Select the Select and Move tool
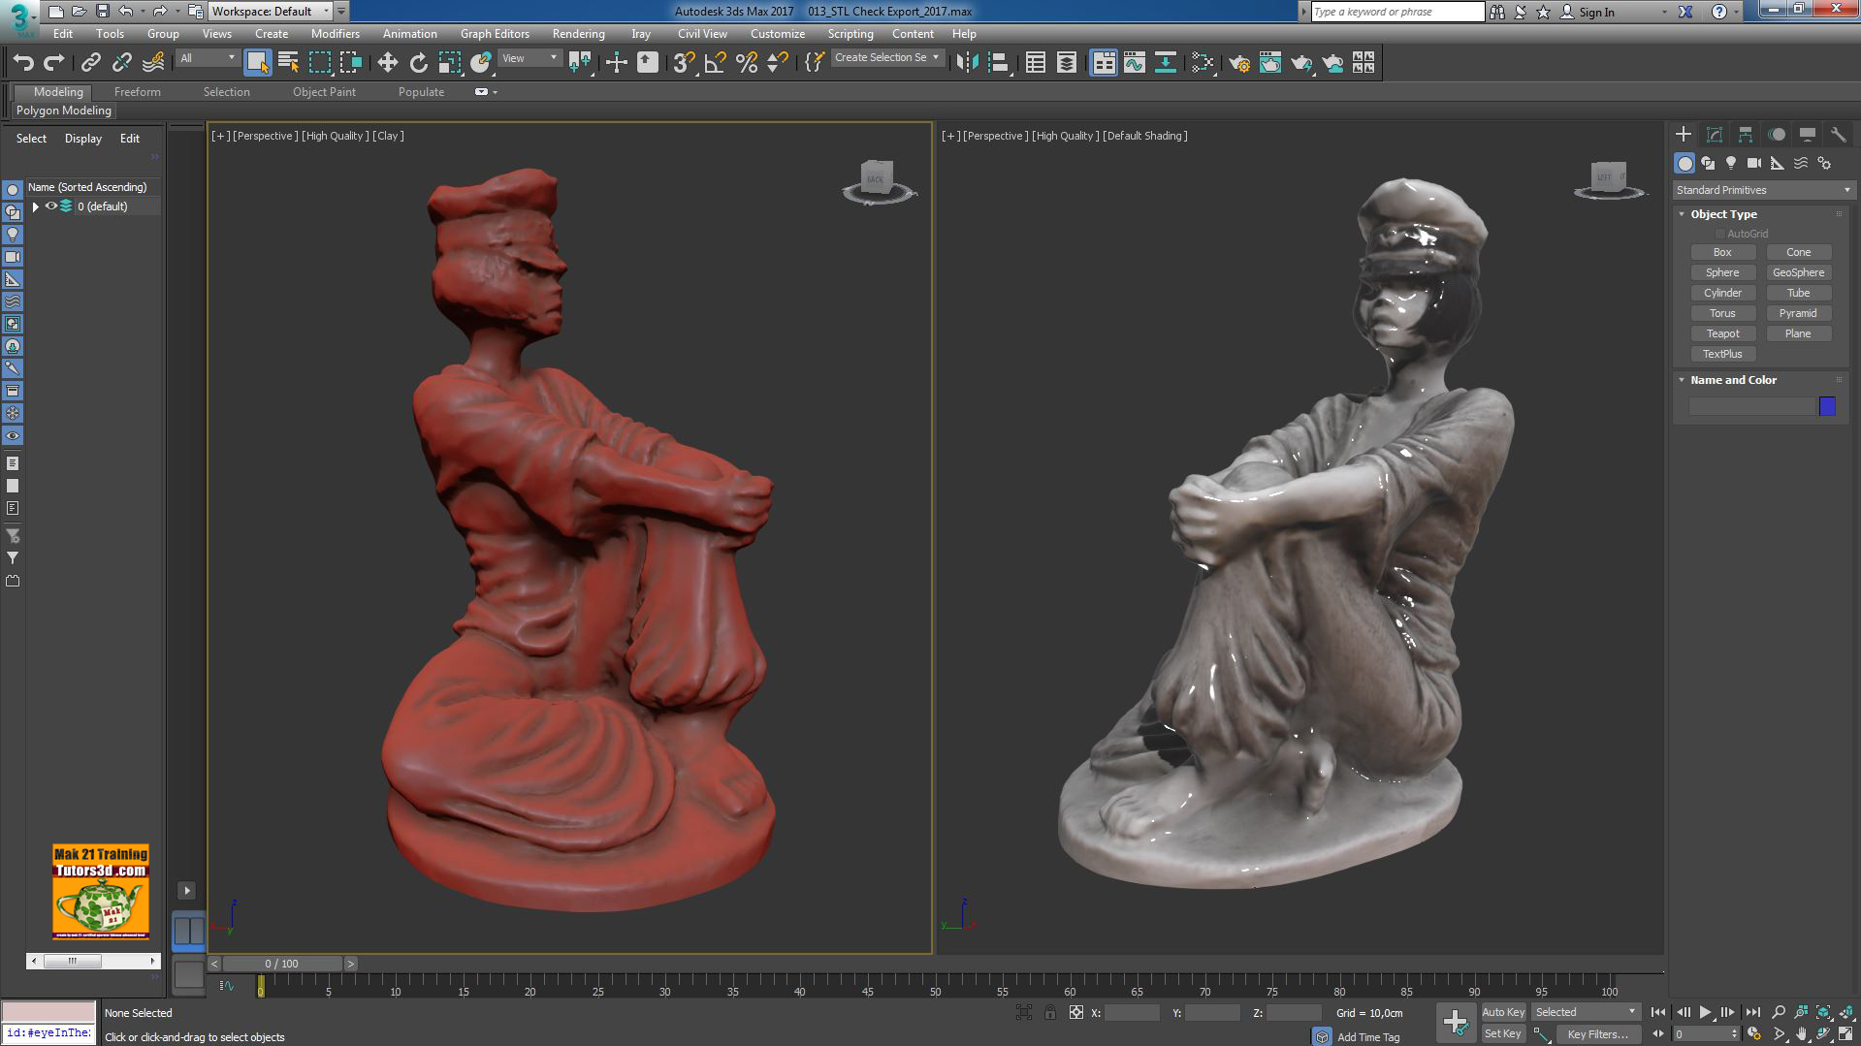This screenshot has height=1046, width=1861. (x=388, y=62)
